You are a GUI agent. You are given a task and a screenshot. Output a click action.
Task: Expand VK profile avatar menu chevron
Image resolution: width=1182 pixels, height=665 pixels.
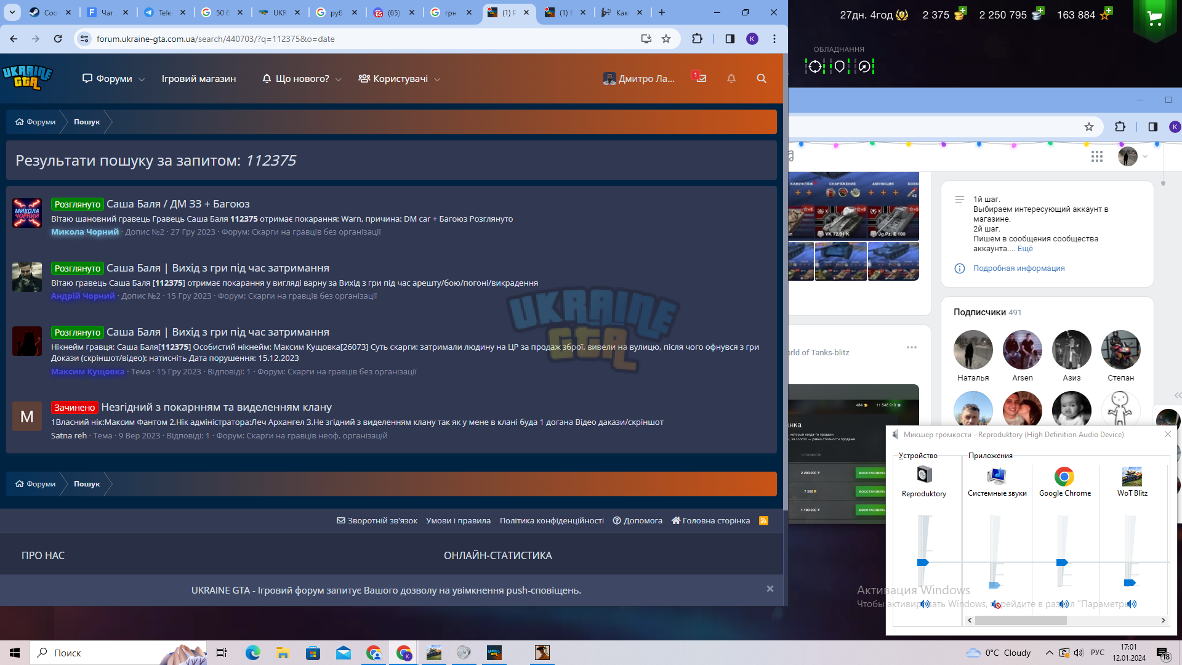pos(1145,156)
